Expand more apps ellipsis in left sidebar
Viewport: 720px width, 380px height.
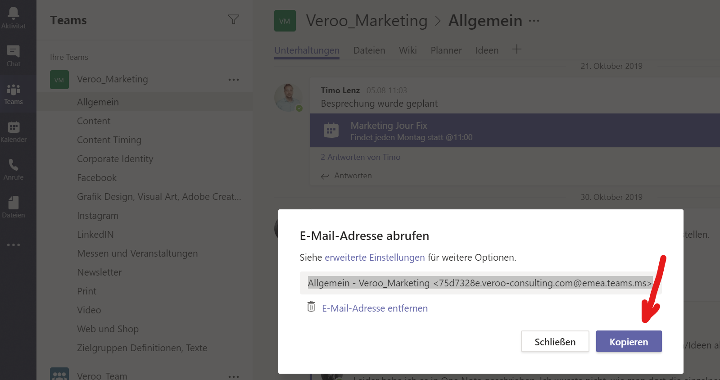[x=14, y=245]
